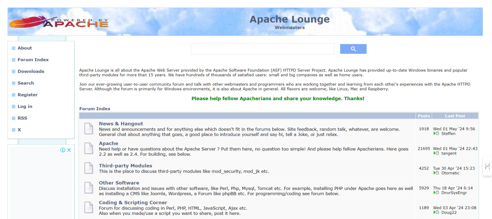Click the view latest post icon near Otomatic
Image resolution: width=492 pixels, height=219 pixels.
pos(436,173)
